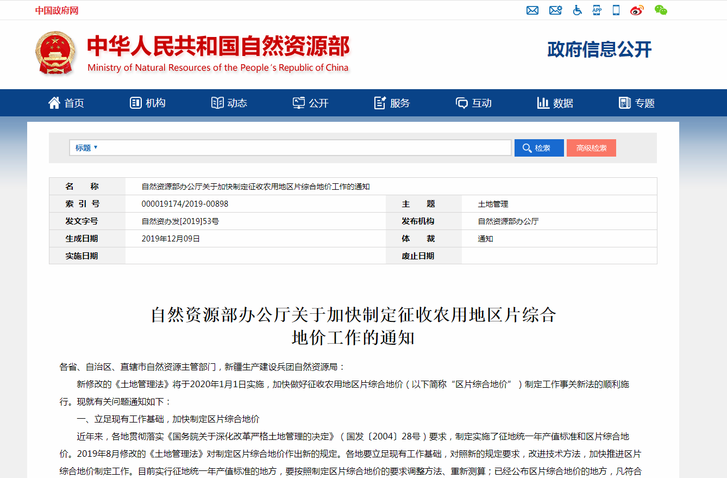Viewport: 727px width, 478px height.
Task: Expand the 标题 search type dropdown
Action: point(86,148)
